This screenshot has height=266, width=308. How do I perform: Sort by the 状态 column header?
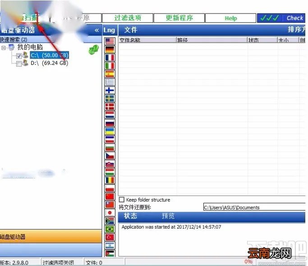pos(262,40)
